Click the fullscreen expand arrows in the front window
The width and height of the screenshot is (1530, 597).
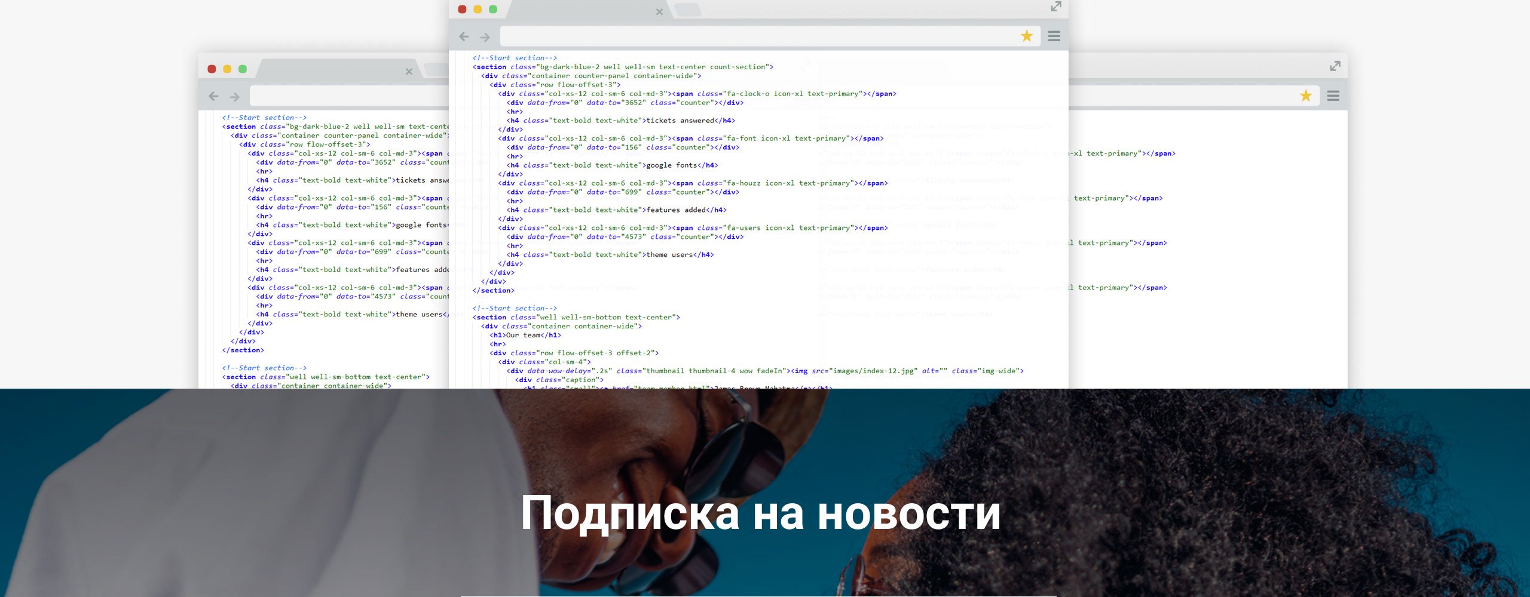click(x=1056, y=7)
